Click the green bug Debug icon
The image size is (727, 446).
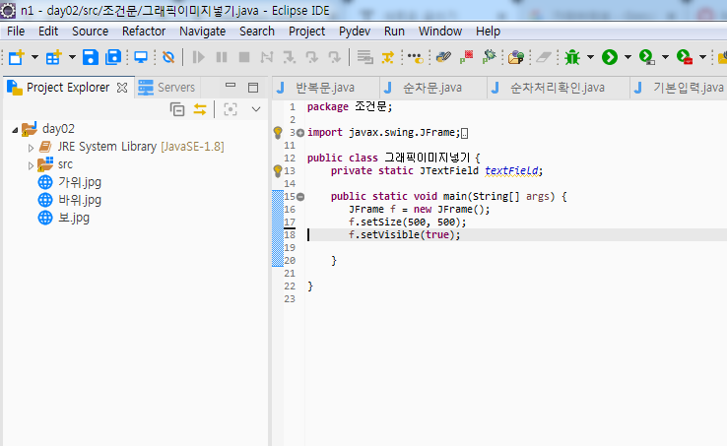click(572, 57)
